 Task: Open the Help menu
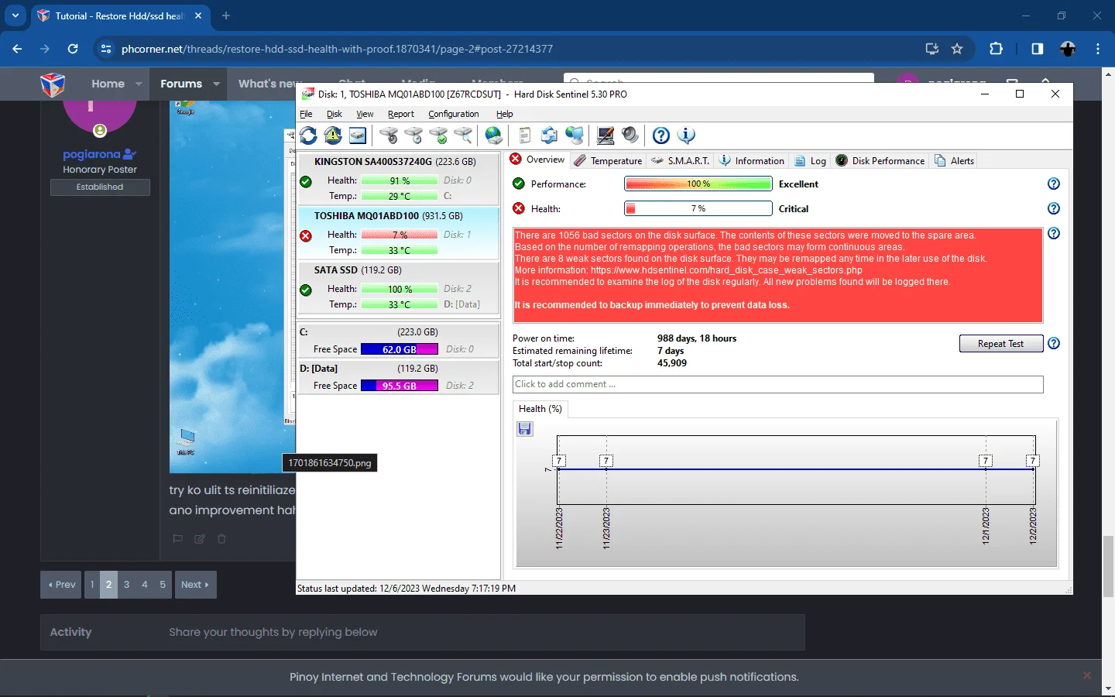click(x=505, y=114)
